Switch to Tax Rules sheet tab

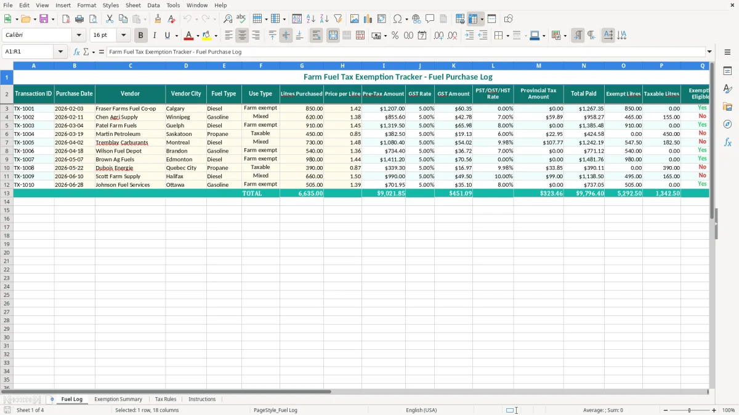point(166,399)
